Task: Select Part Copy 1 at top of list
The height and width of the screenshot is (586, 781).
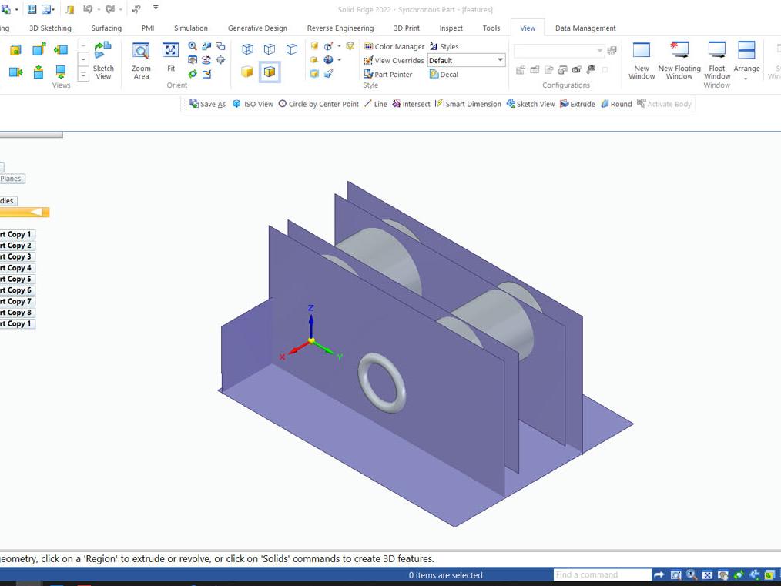Action: pos(16,234)
